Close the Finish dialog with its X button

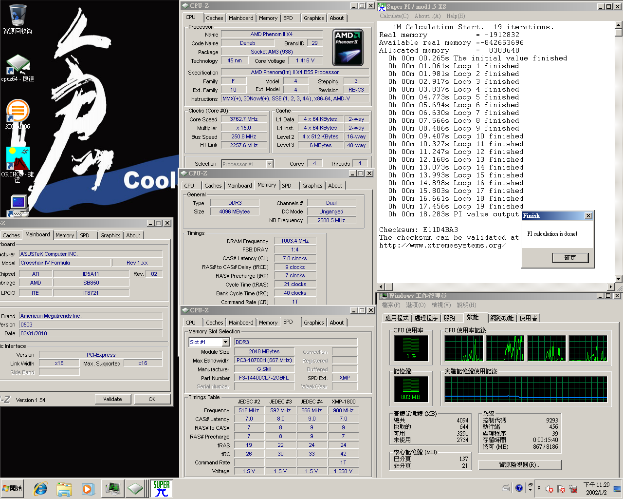[588, 216]
